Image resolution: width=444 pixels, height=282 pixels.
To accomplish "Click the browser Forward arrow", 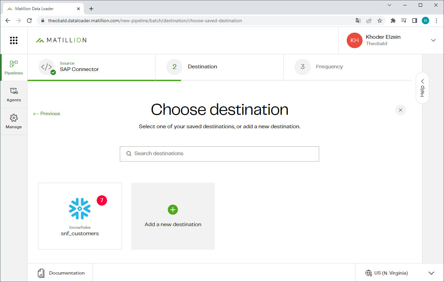I will [19, 21].
